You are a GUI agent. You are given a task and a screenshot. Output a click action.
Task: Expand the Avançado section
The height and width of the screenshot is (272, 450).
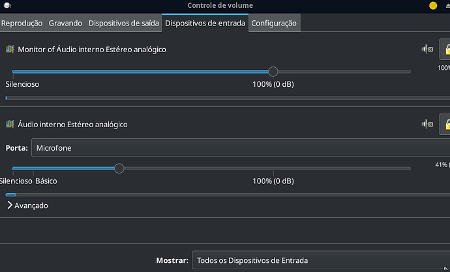pos(27,205)
